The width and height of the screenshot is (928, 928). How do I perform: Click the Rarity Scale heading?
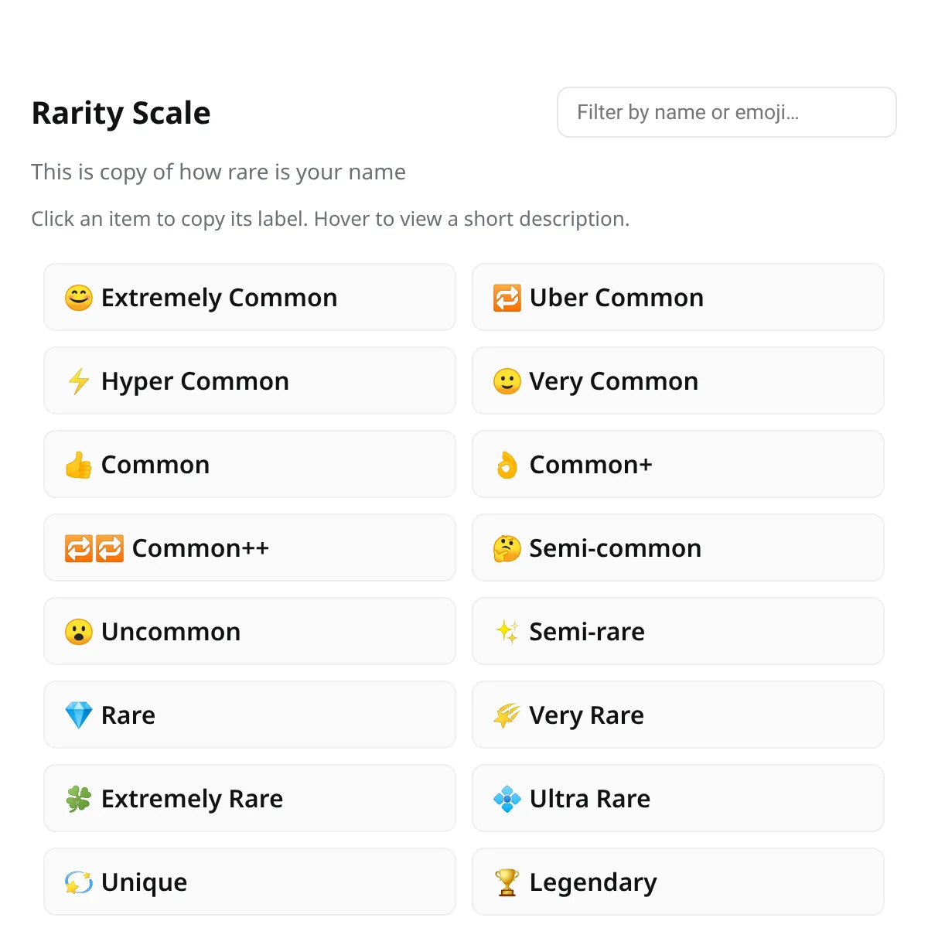click(x=121, y=113)
